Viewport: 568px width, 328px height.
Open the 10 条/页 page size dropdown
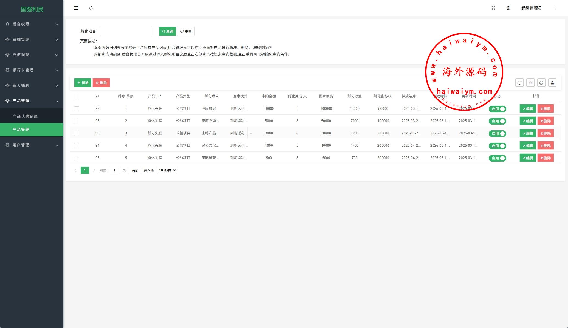tap(167, 170)
